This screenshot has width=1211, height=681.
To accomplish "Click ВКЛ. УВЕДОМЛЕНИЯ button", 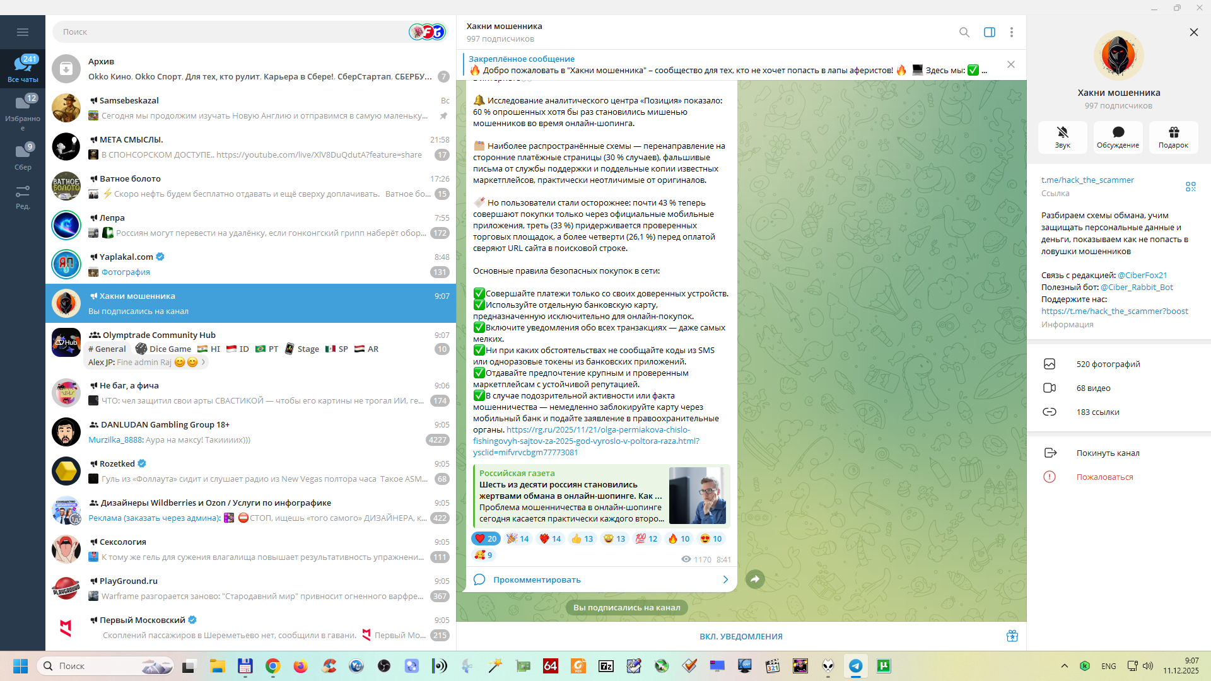I will pos(740,636).
